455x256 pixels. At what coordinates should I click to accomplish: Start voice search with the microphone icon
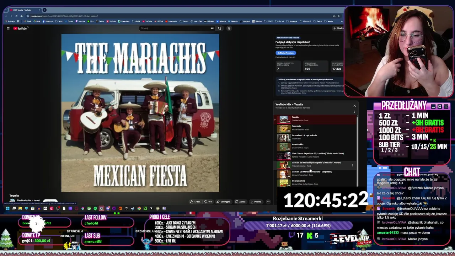tap(229, 28)
